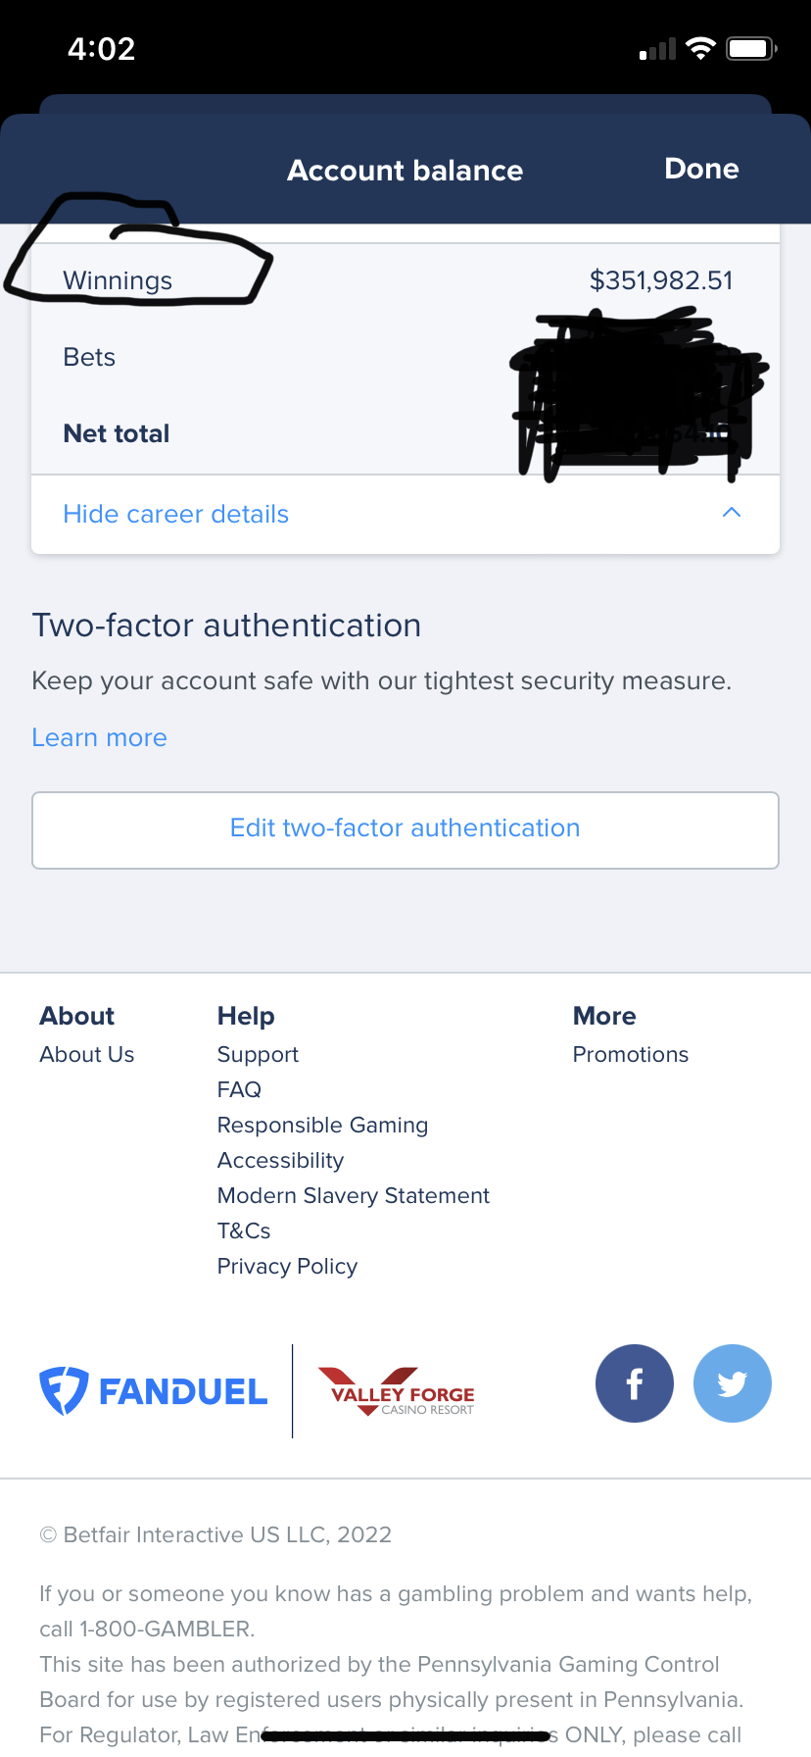Tap the Winnings row label

tap(118, 280)
